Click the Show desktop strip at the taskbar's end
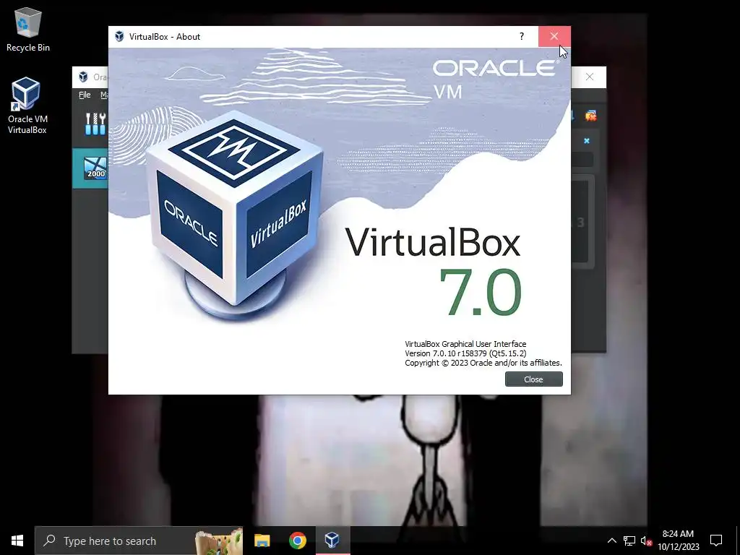Screen dimensions: 740x555 (x=738, y=541)
